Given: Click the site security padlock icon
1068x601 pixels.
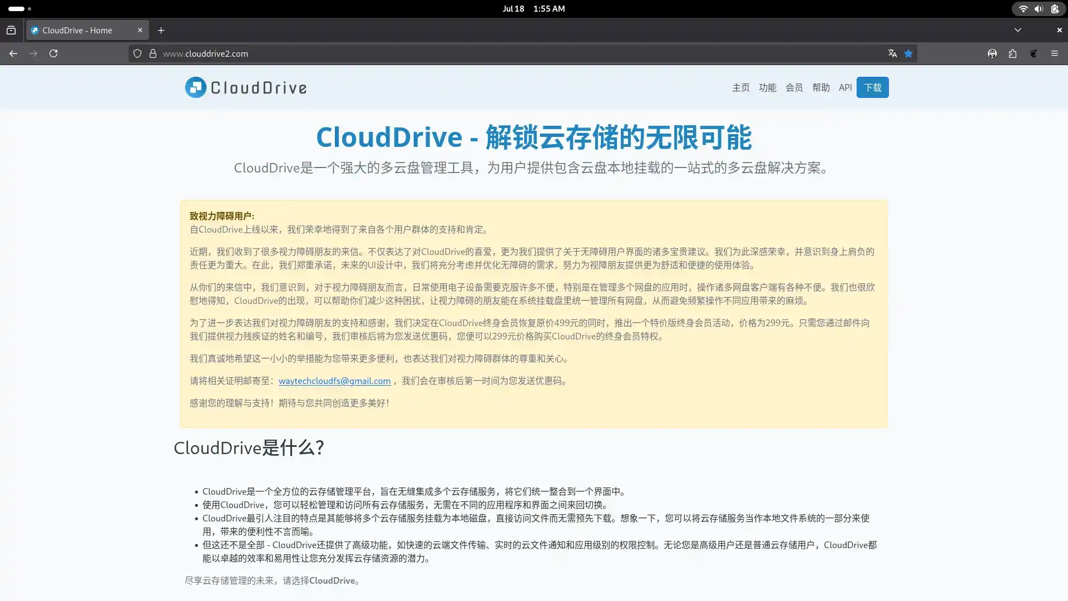Looking at the screenshot, I should pyautogui.click(x=153, y=53).
